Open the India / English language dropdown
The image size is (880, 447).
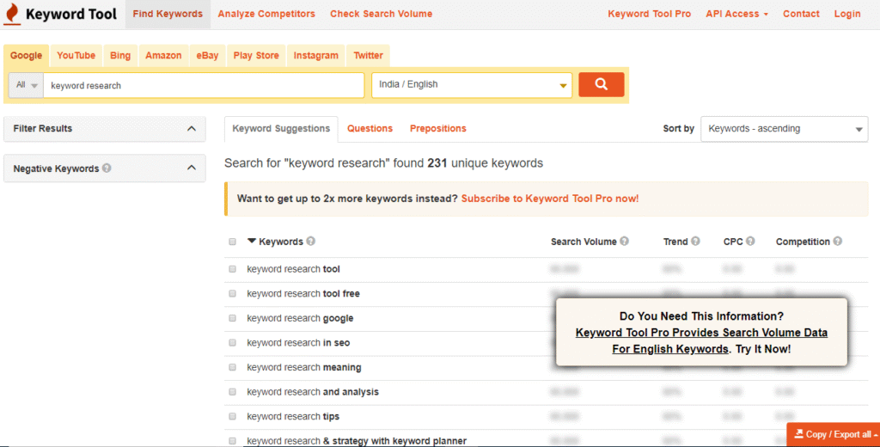coord(472,84)
